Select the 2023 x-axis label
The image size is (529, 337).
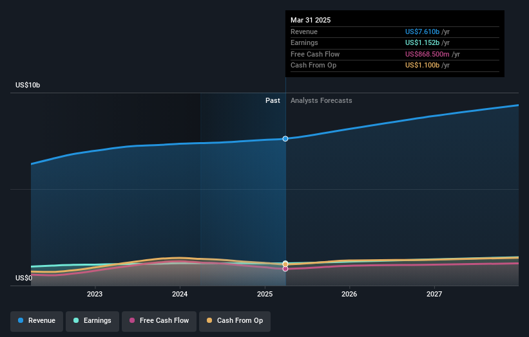[x=95, y=294]
